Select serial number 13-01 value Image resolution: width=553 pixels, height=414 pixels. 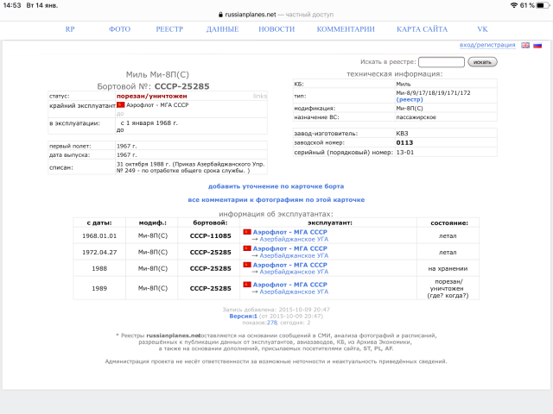point(405,153)
